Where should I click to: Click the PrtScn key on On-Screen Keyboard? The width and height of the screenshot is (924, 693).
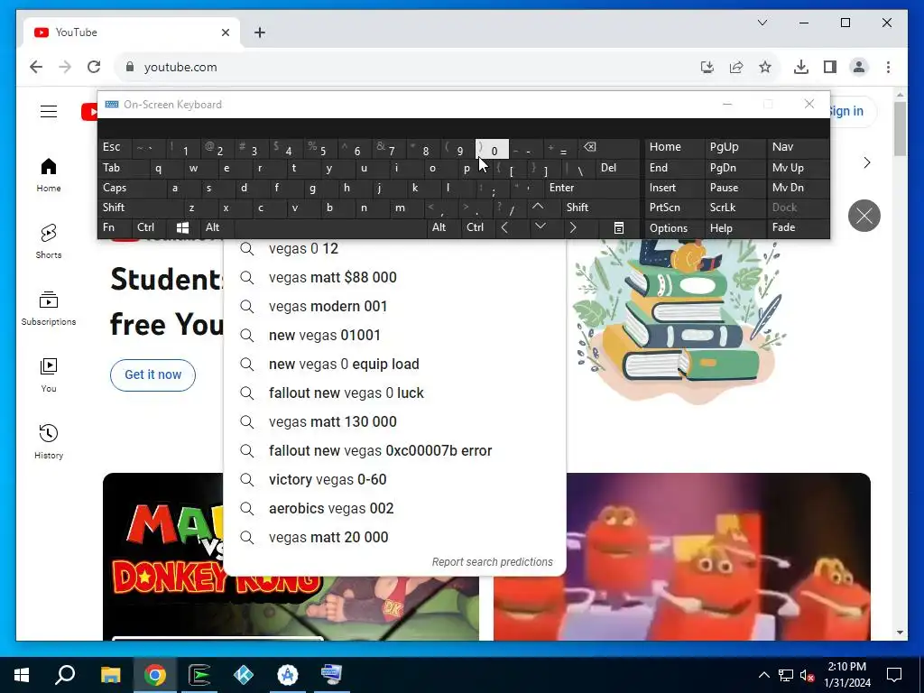(674, 208)
